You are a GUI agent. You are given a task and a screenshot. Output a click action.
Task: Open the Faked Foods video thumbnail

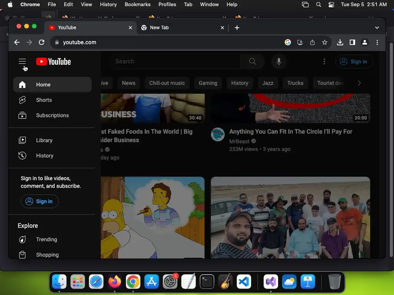coord(153,108)
